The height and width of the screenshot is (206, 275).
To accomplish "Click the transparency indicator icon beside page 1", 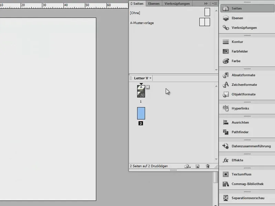I will pyautogui.click(x=148, y=87).
